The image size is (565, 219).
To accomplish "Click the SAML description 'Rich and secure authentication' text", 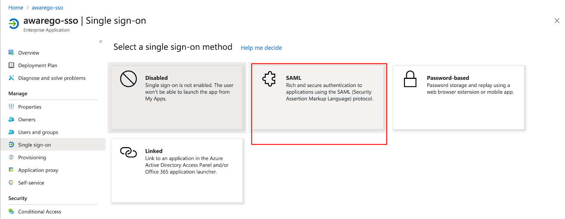I will pos(329,92).
